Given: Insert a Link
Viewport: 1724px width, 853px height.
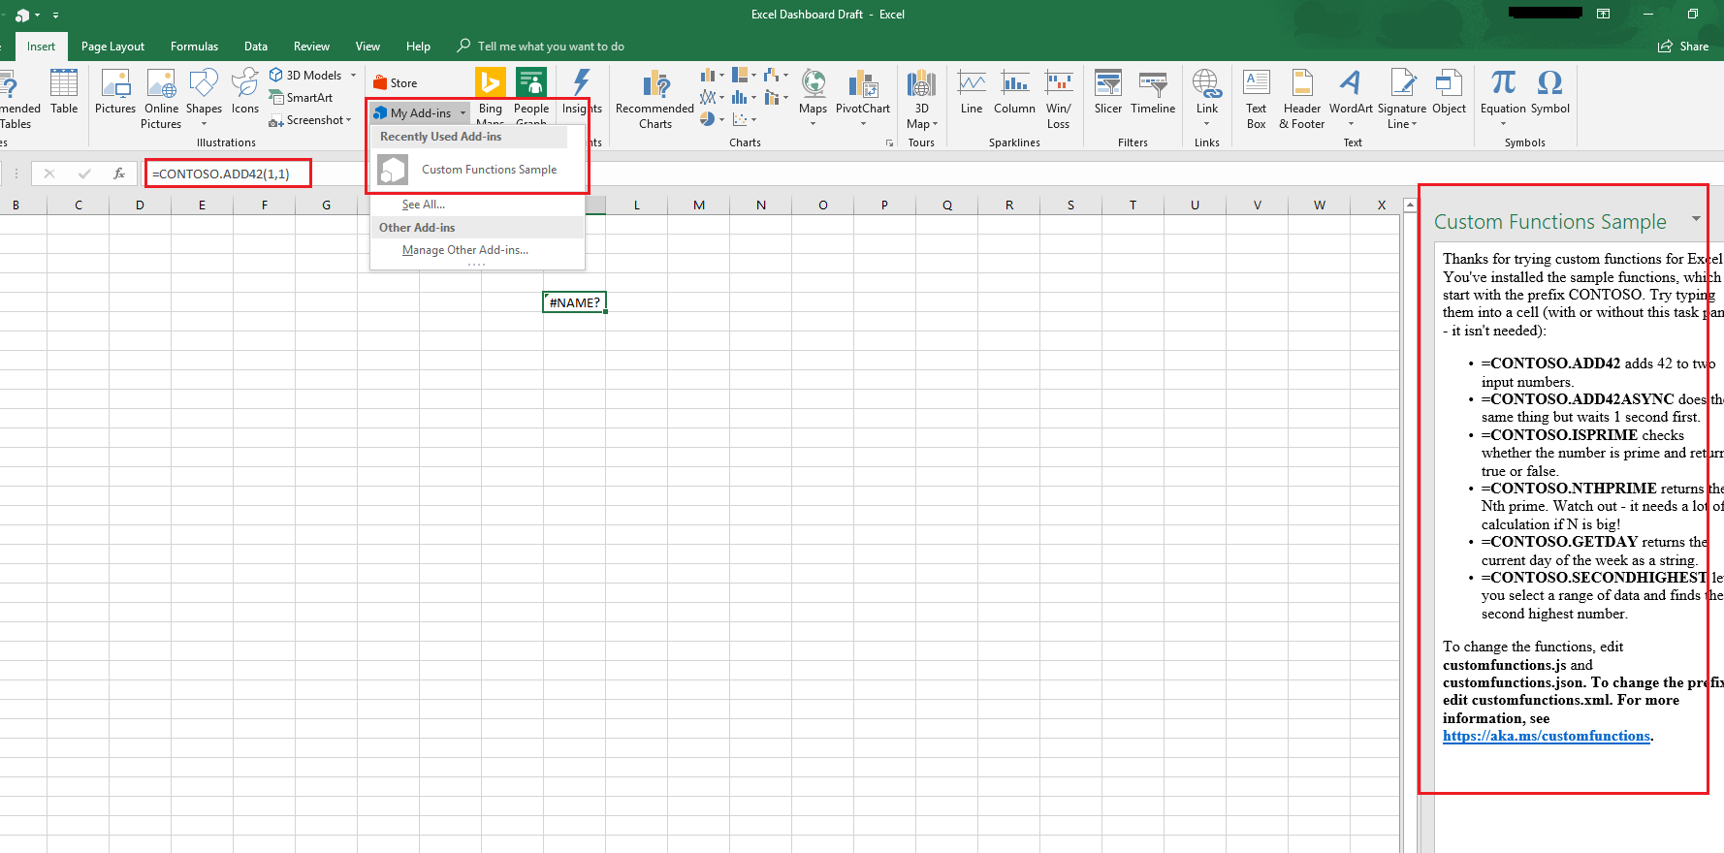Looking at the screenshot, I should pos(1207,99).
